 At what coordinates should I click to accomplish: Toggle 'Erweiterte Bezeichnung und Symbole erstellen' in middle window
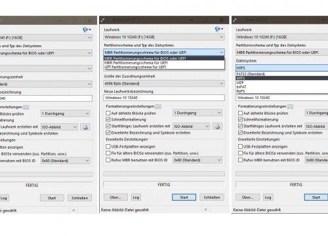(108, 132)
